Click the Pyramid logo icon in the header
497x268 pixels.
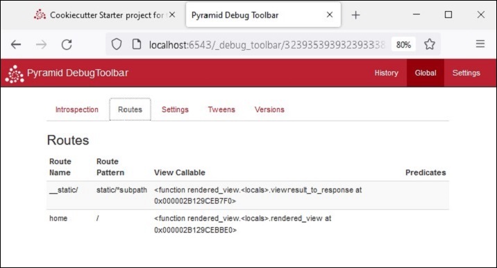pos(15,74)
